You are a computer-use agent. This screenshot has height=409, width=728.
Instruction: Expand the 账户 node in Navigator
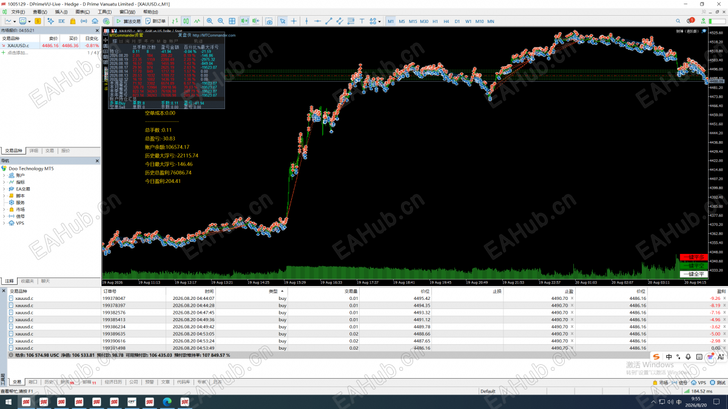4,175
